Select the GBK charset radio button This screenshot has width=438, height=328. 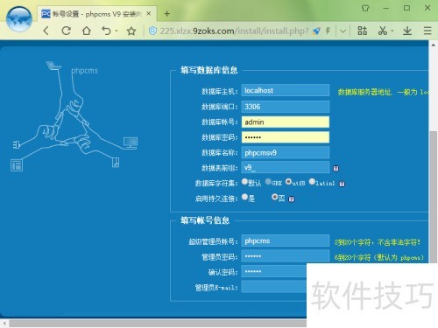point(268,182)
